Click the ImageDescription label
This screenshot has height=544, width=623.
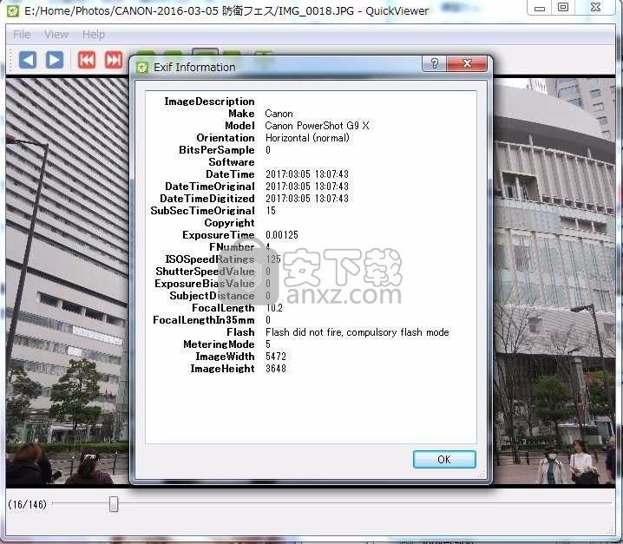point(209,102)
